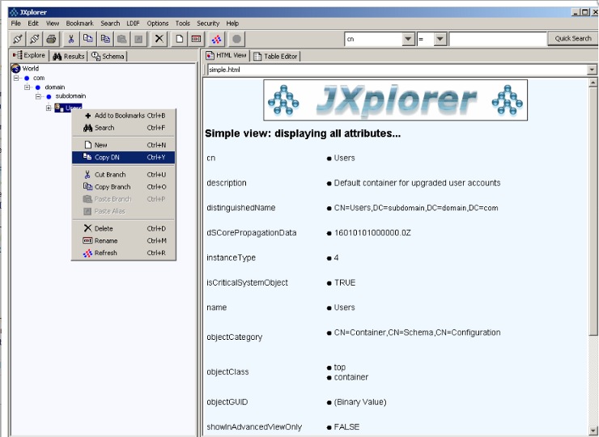Select the Explore tab
The image size is (599, 437).
click(x=29, y=55)
